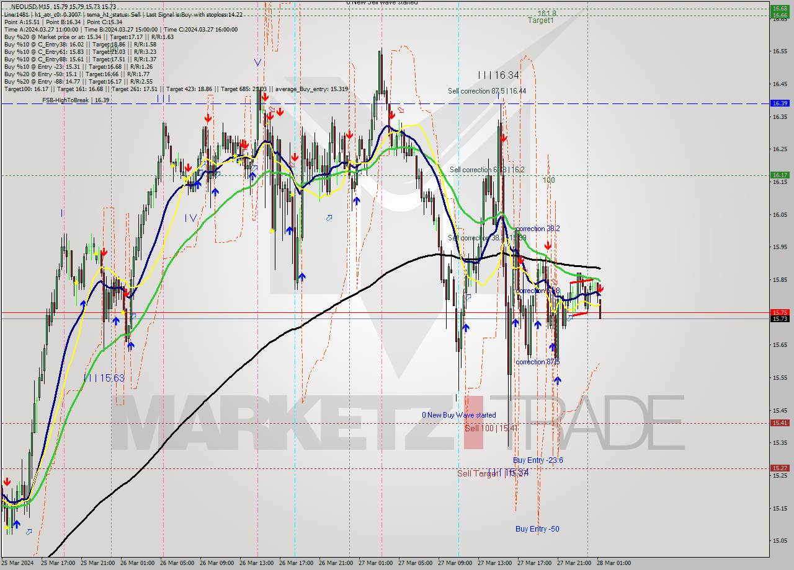Click the red 15.75 price axis tag
The width and height of the screenshot is (794, 570).
click(780, 312)
